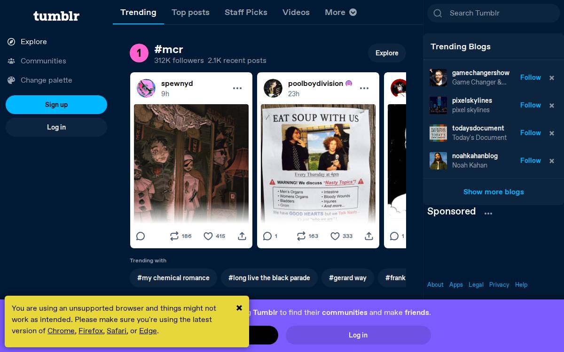Screen dimensions: 564x352
Task: Open Sponsored options ellipsis
Action: [488, 213]
